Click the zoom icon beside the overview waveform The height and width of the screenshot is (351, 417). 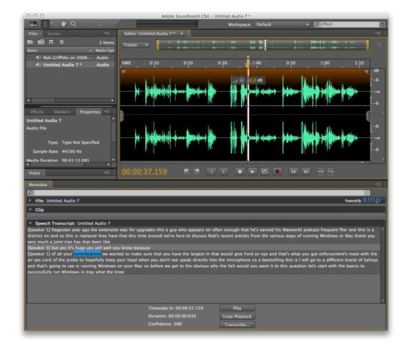pyautogui.click(x=379, y=45)
